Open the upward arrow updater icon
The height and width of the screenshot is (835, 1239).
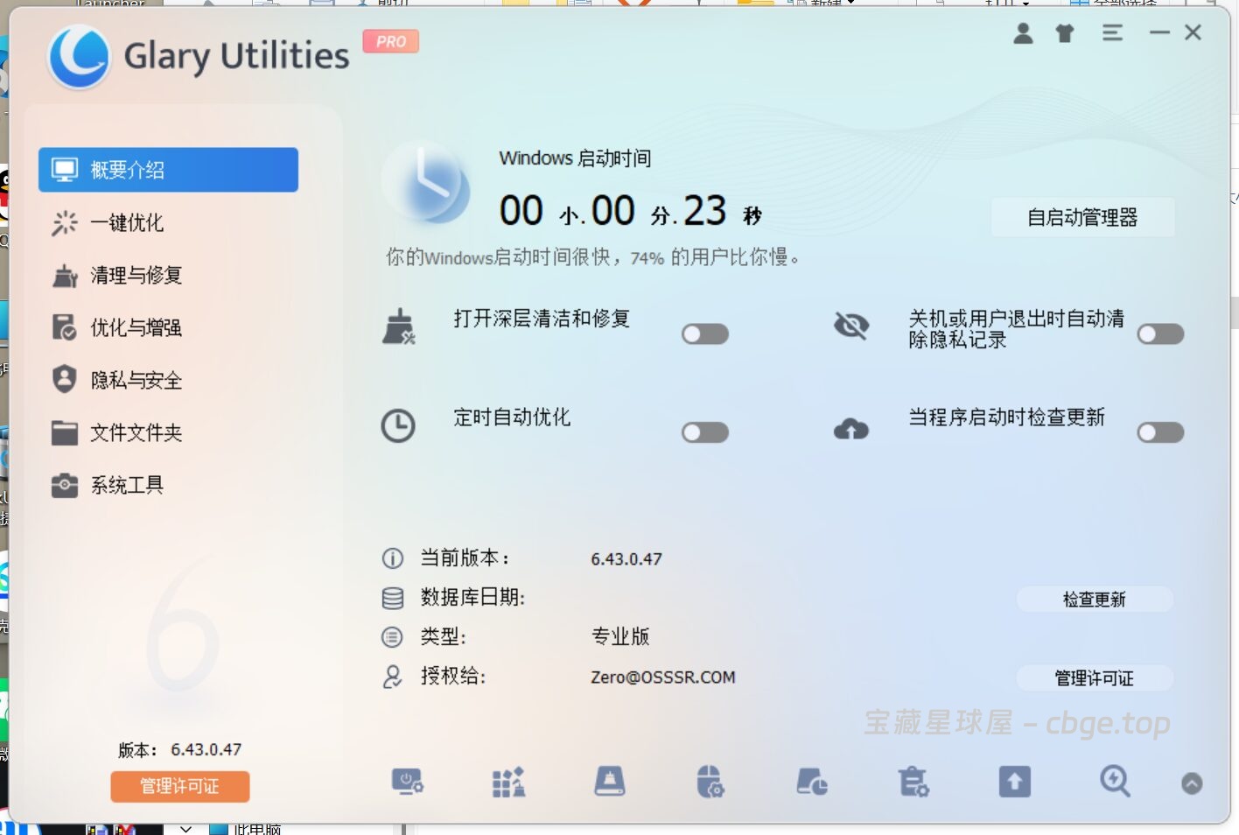pyautogui.click(x=1015, y=782)
